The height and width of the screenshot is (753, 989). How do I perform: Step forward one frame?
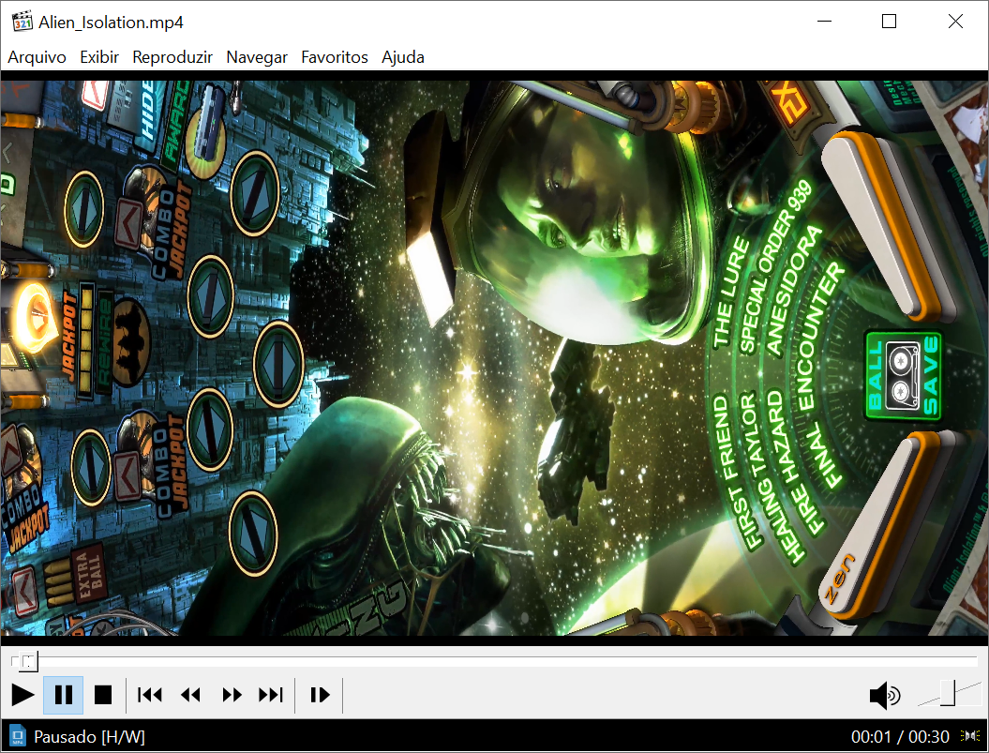[320, 695]
